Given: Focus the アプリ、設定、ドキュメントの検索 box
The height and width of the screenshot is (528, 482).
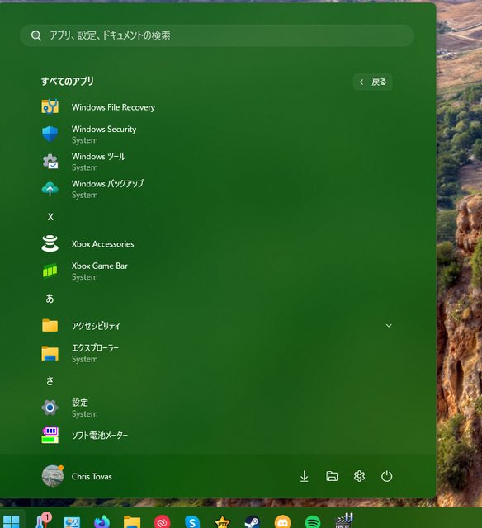Looking at the screenshot, I should pyautogui.click(x=217, y=35).
